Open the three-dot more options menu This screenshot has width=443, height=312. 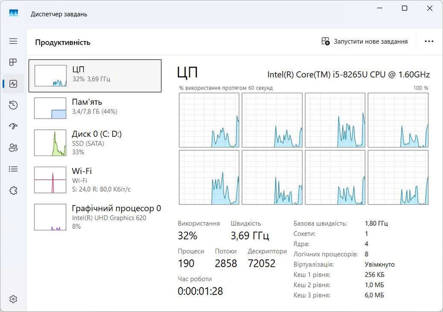point(429,41)
